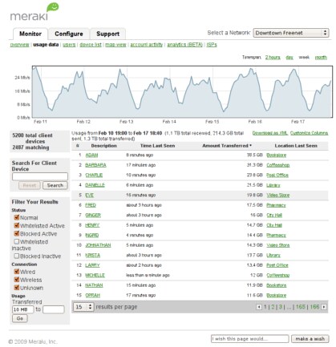Screen dimensions: 336x347
Task: Open the account activity subpage
Action: pos(146,45)
